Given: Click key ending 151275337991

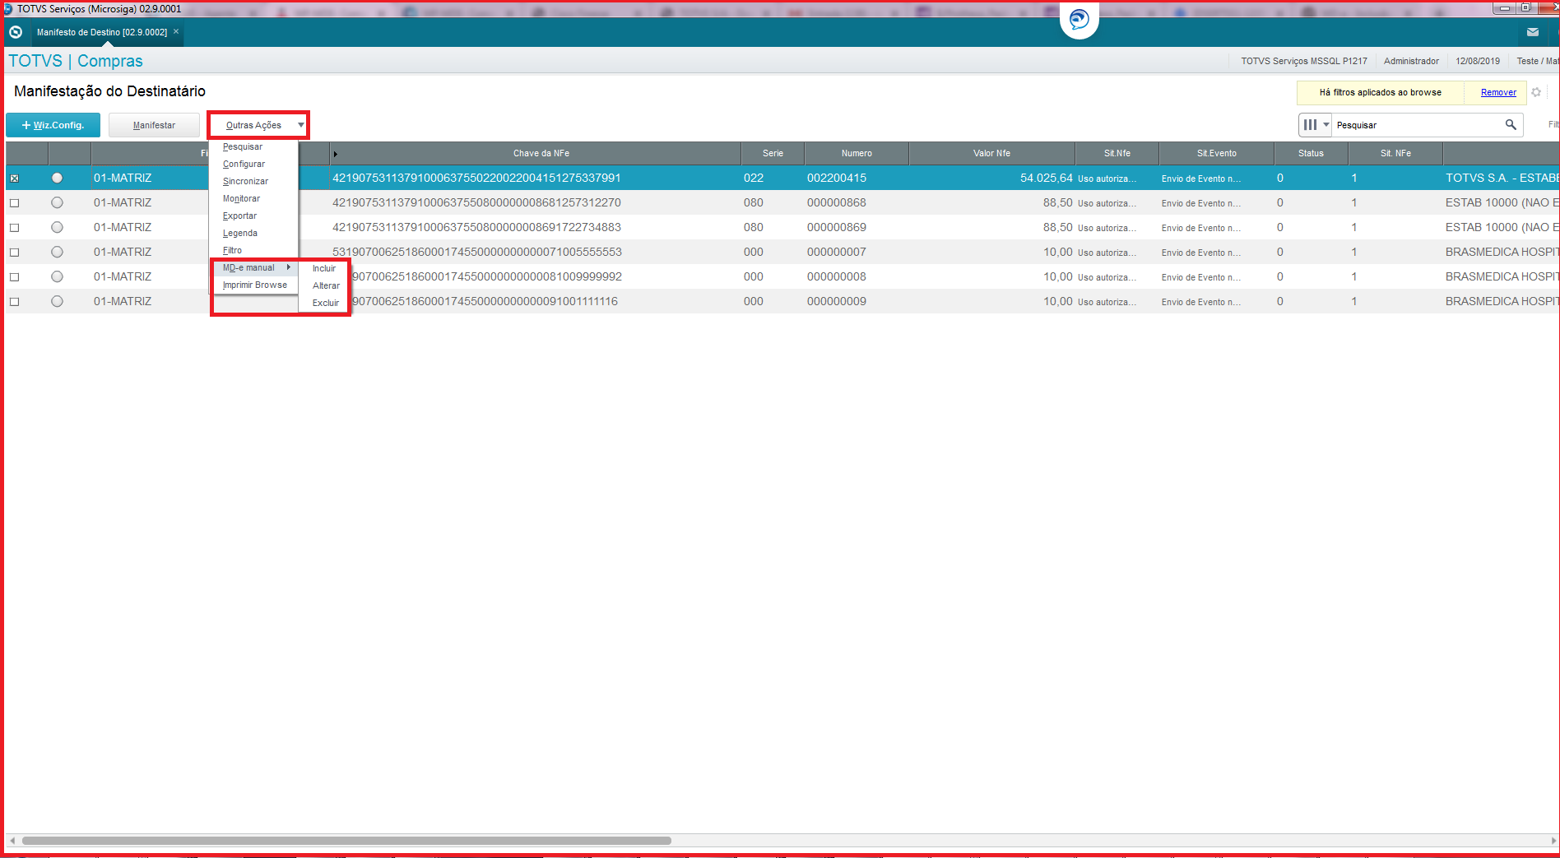Looking at the screenshot, I should coord(476,178).
